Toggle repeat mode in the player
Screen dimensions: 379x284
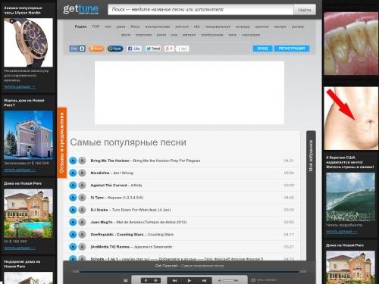[253, 280]
